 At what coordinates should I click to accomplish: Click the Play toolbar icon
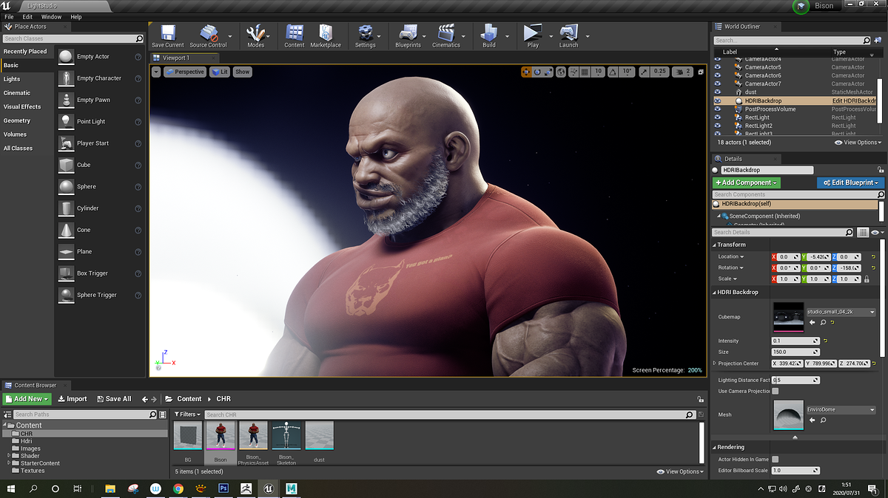point(533,33)
